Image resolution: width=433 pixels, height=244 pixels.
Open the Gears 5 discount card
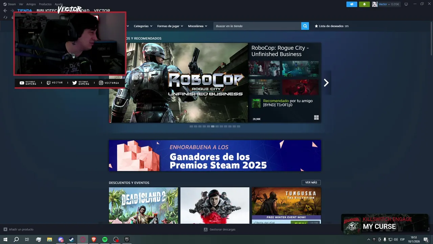point(215,205)
